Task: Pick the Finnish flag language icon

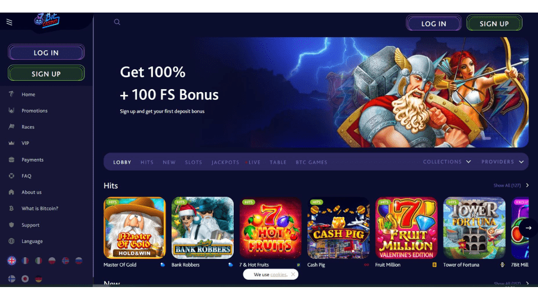Action: pos(12,279)
